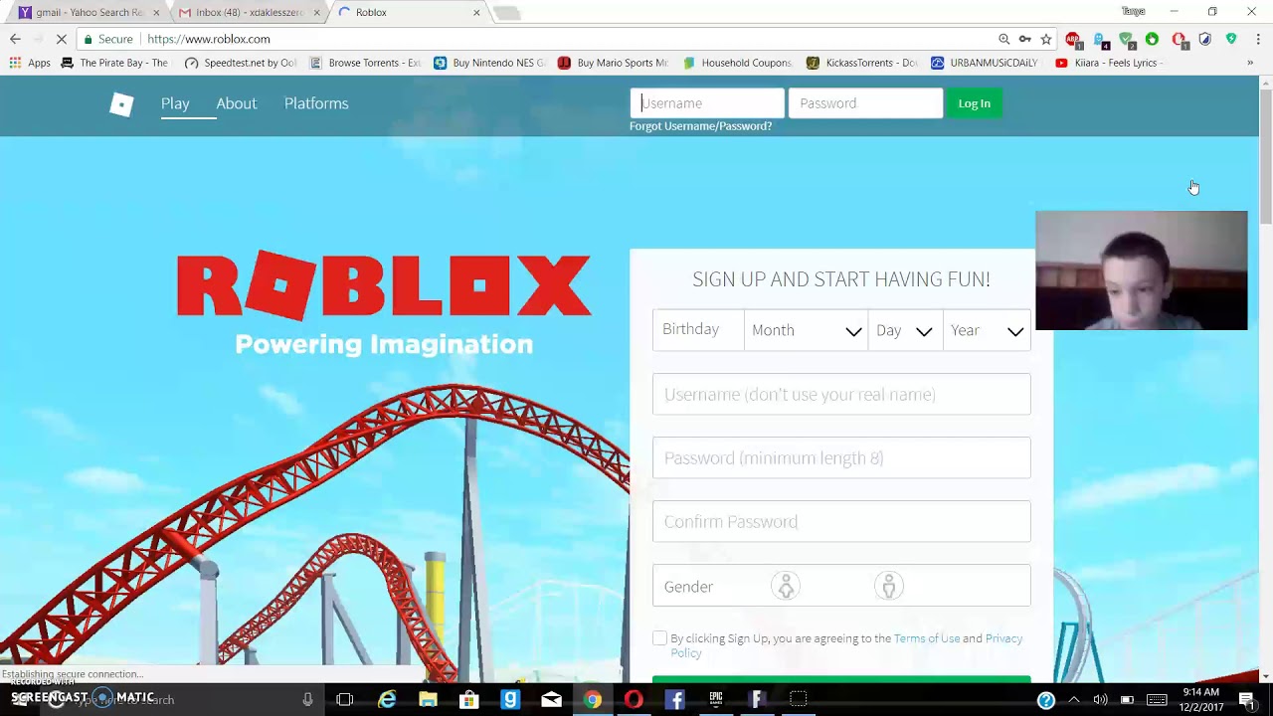Click sign-up Username (don't use real name) field

[x=841, y=394]
